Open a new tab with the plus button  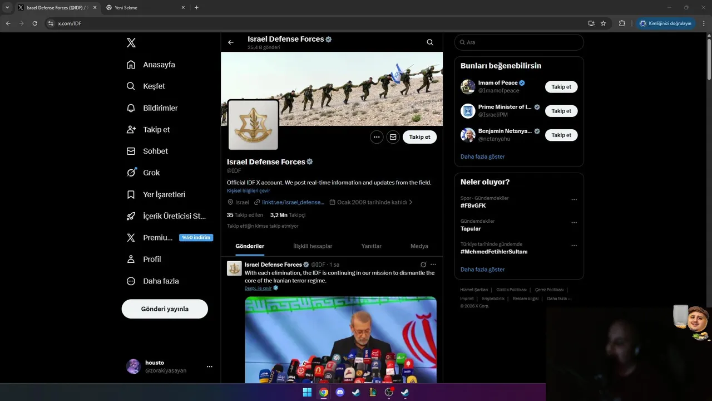pyautogui.click(x=196, y=7)
